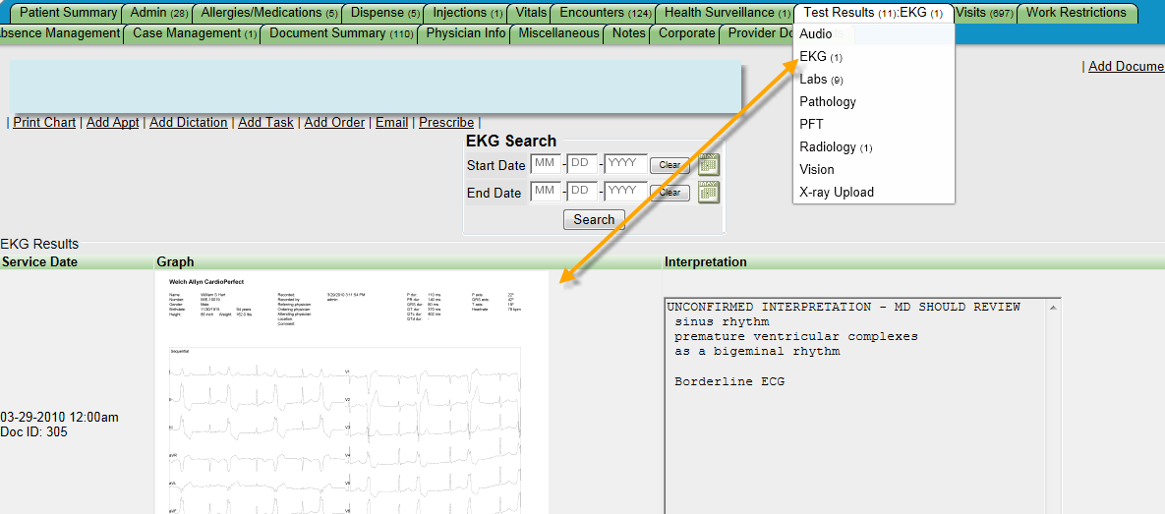The height and width of the screenshot is (514, 1165).
Task: Open the Allergies/Medications tab
Action: 269,13
